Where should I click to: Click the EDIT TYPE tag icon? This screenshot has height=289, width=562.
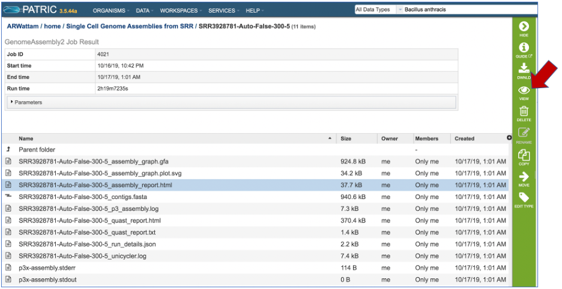(524, 197)
